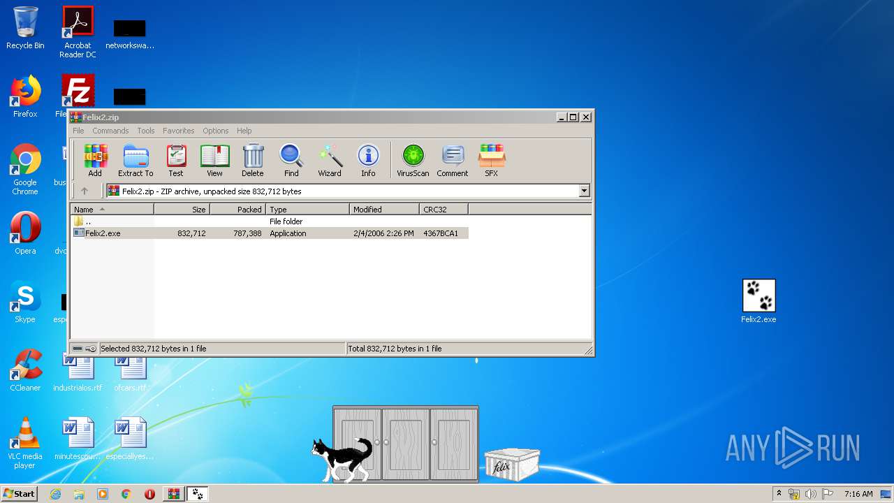Screen dimensions: 894x503
Task: Switch to Felix paw taskbar button
Action: 198,494
